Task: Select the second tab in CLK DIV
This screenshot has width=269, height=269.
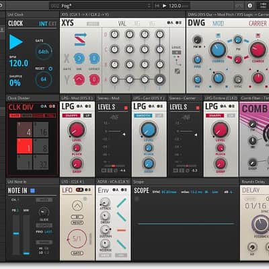Action: (x=26, y=116)
